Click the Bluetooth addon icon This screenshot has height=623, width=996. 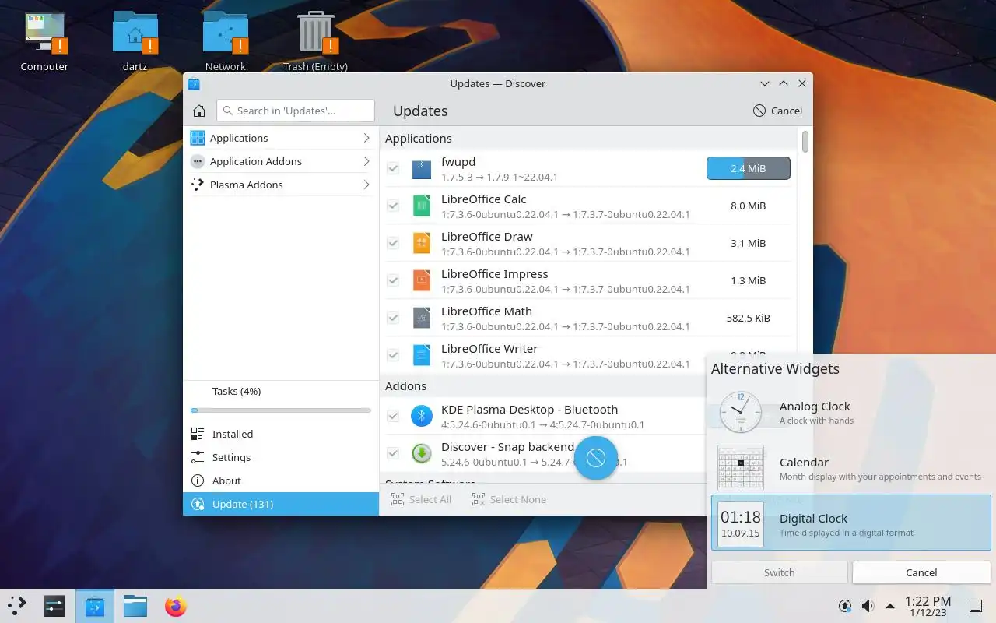pos(422,416)
